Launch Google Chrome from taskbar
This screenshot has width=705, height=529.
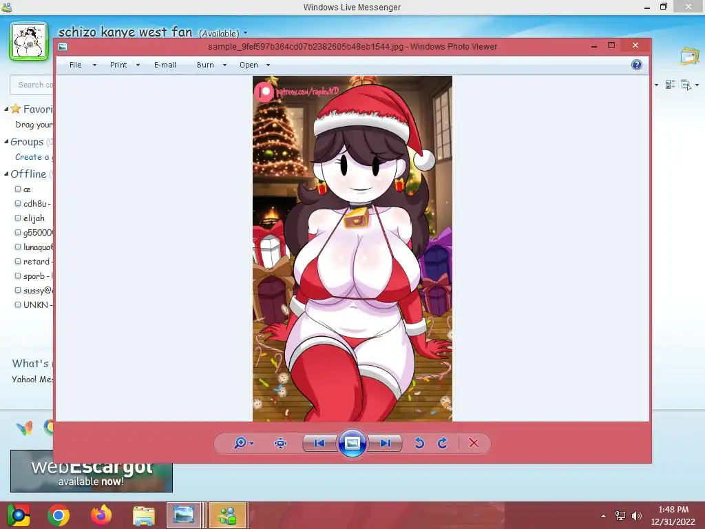59,515
